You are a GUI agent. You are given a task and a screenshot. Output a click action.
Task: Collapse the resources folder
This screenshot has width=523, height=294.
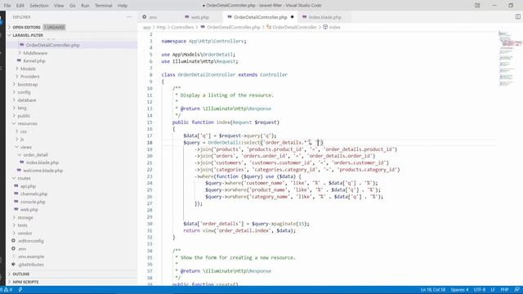14,123
